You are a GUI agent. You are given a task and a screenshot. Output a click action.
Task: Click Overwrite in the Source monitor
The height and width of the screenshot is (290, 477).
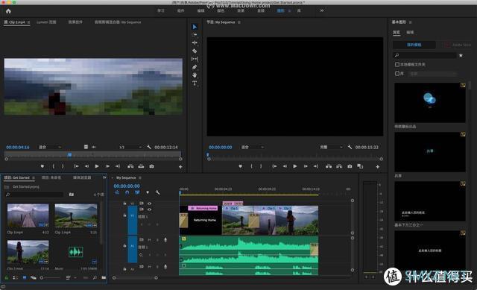tap(141, 166)
